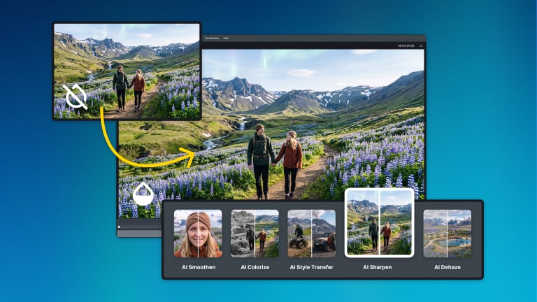Click the AI Sharpen text label

pos(378,267)
